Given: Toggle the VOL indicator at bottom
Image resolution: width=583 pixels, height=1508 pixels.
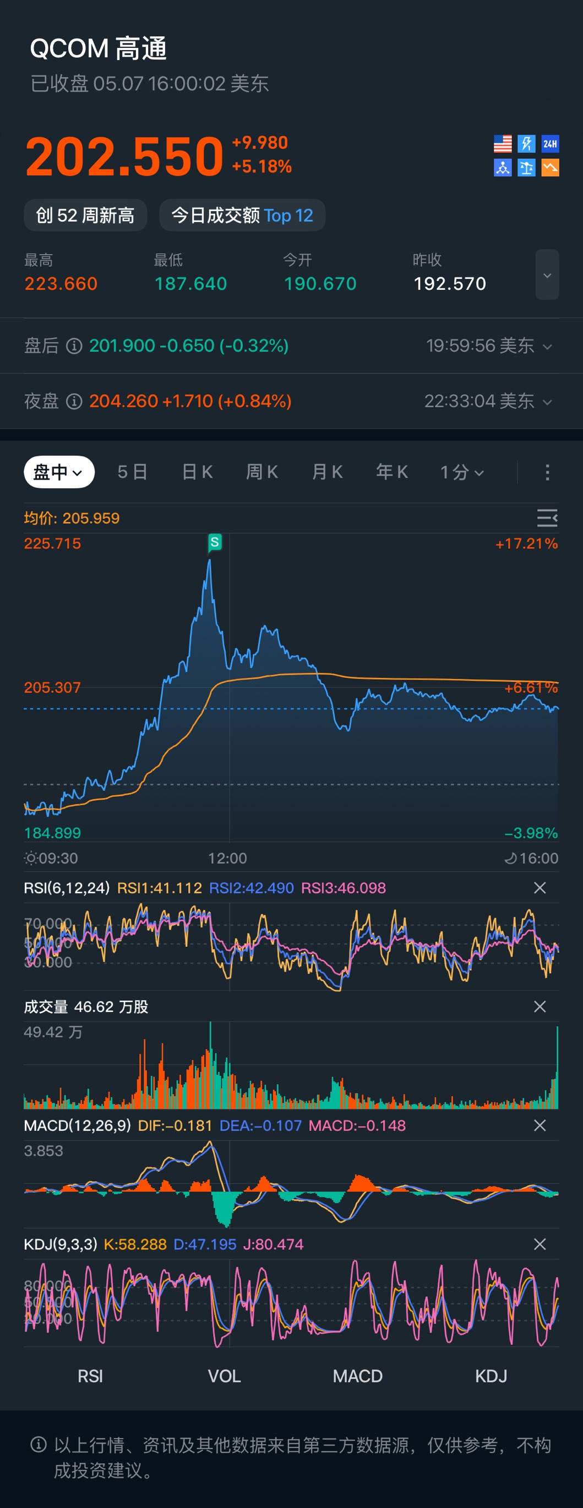Looking at the screenshot, I should coord(225,1376).
